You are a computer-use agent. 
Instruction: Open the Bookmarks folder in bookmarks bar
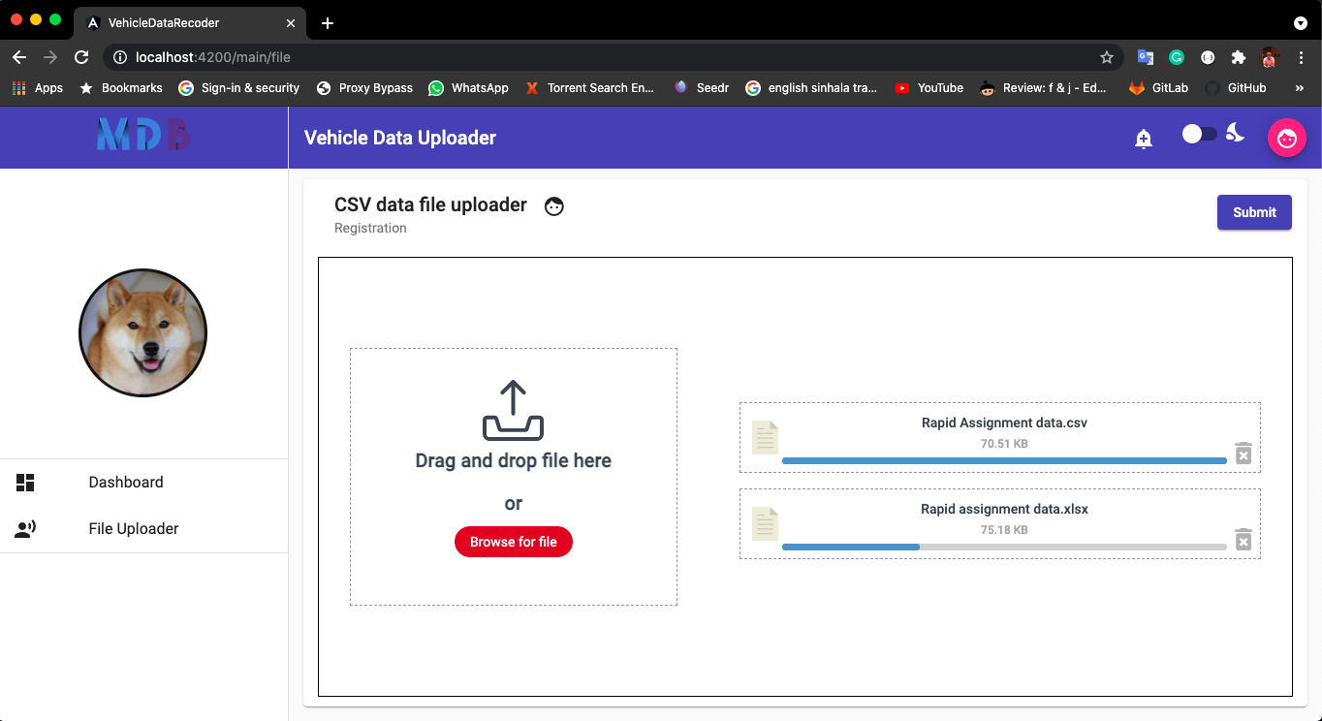tap(121, 88)
